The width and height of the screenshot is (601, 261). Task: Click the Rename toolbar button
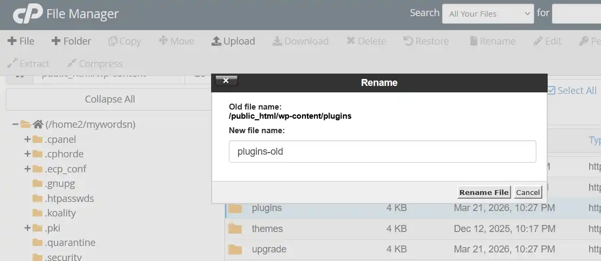click(493, 41)
